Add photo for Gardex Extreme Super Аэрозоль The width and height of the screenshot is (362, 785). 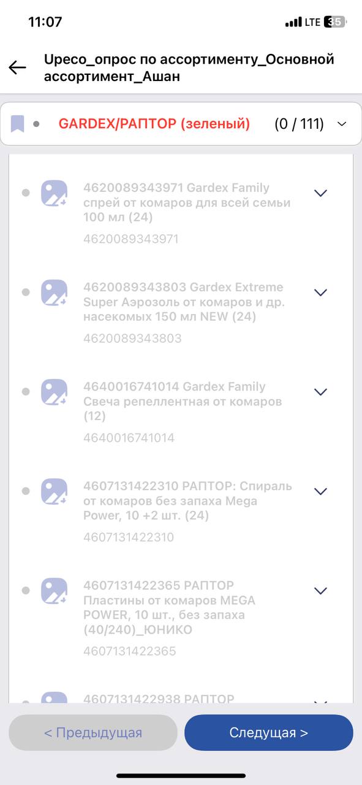[54, 293]
